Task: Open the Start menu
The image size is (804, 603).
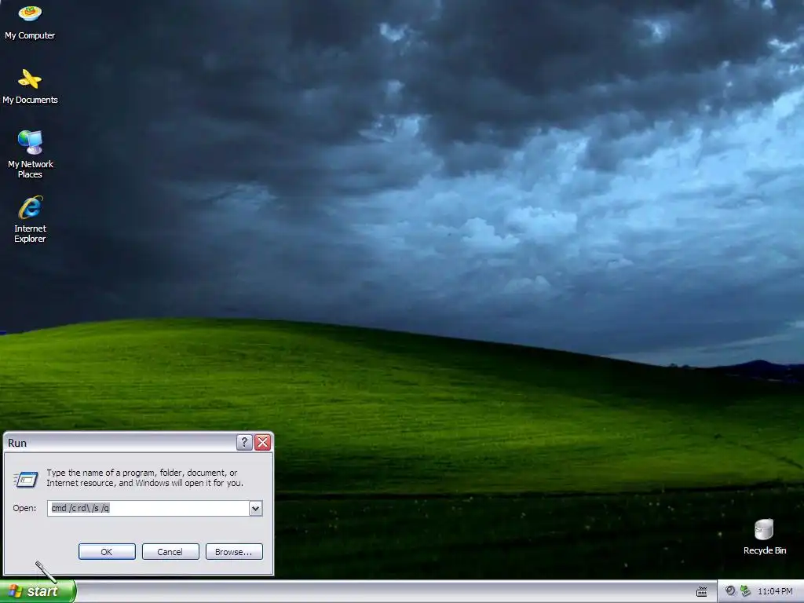Action: [38, 591]
